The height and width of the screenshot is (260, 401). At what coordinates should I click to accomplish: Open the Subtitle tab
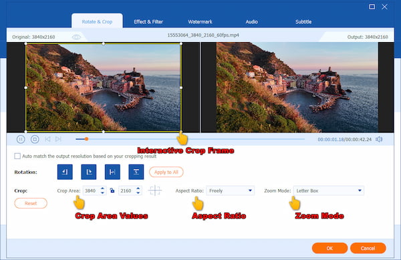(x=303, y=22)
